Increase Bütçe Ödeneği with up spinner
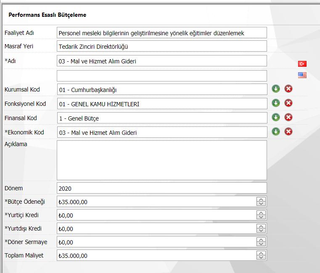320x273 pixels. click(261, 199)
